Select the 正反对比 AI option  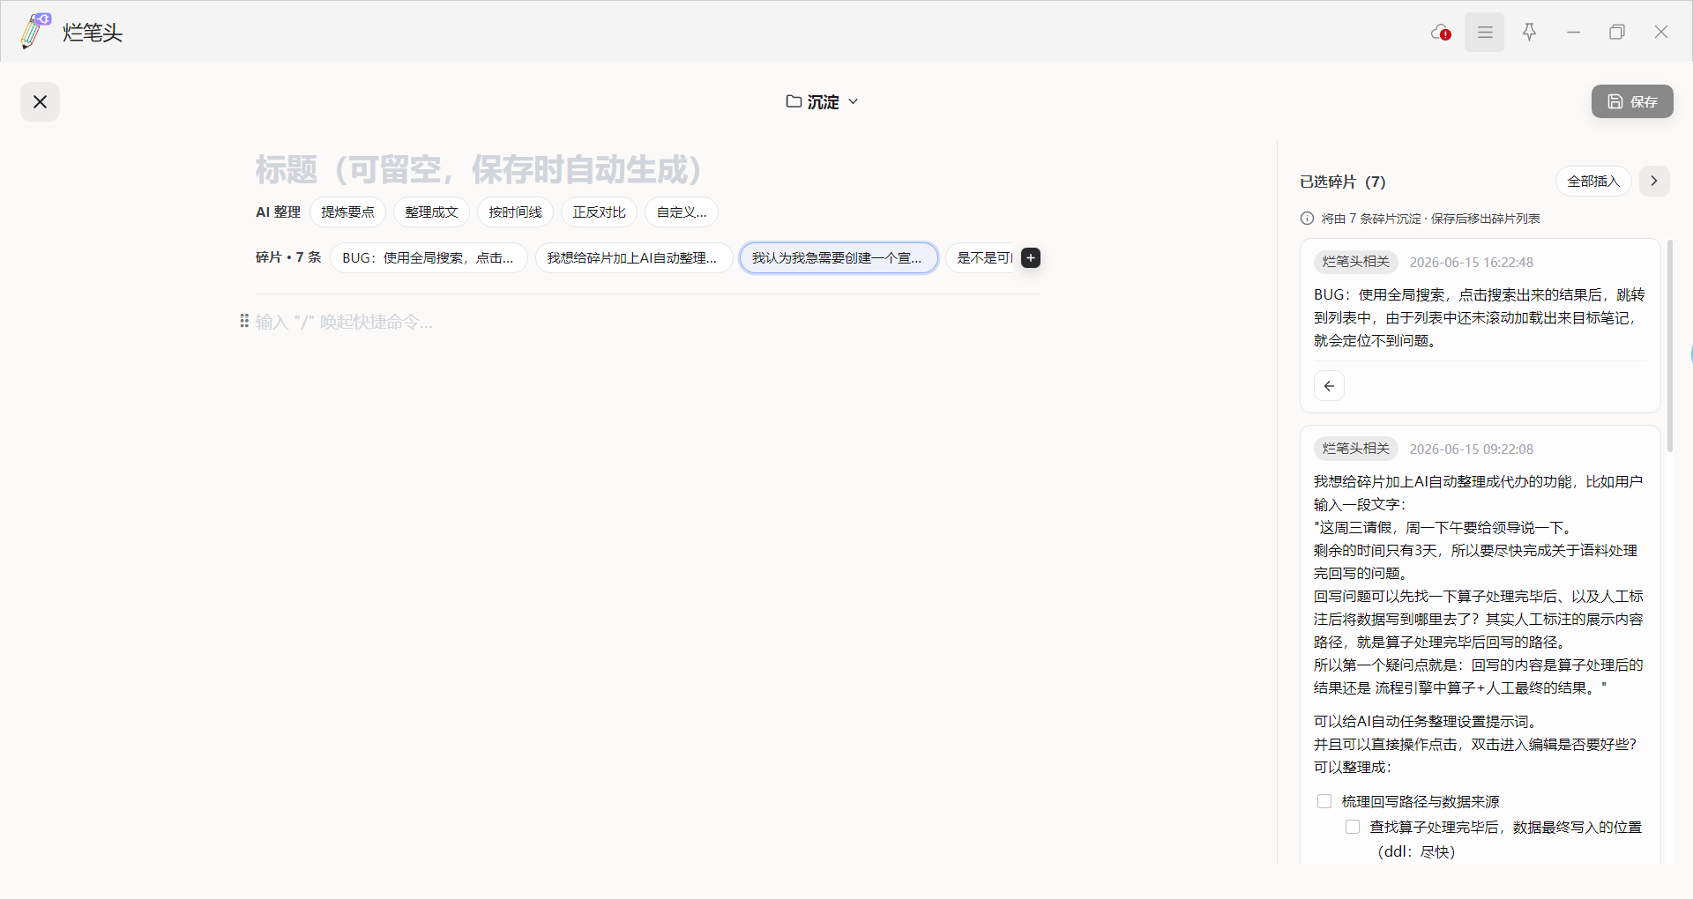[599, 212]
